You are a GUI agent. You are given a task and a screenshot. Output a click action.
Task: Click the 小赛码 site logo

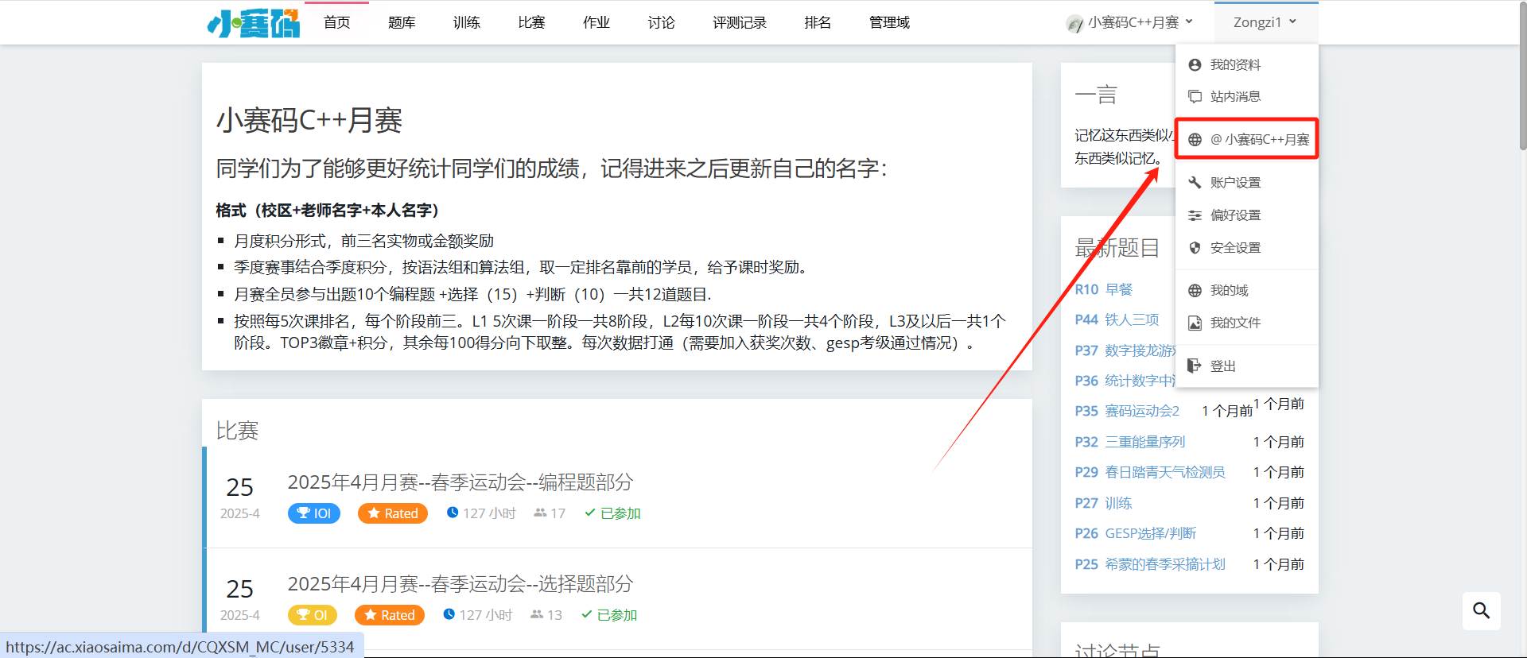(x=254, y=23)
